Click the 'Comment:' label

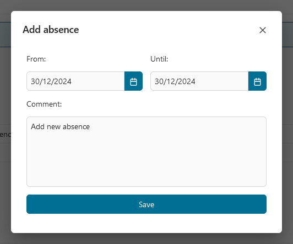coord(44,104)
